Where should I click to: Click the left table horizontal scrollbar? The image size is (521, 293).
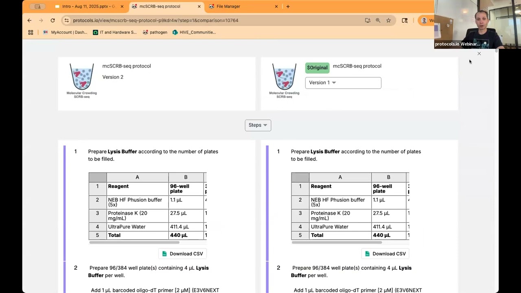coord(134,243)
